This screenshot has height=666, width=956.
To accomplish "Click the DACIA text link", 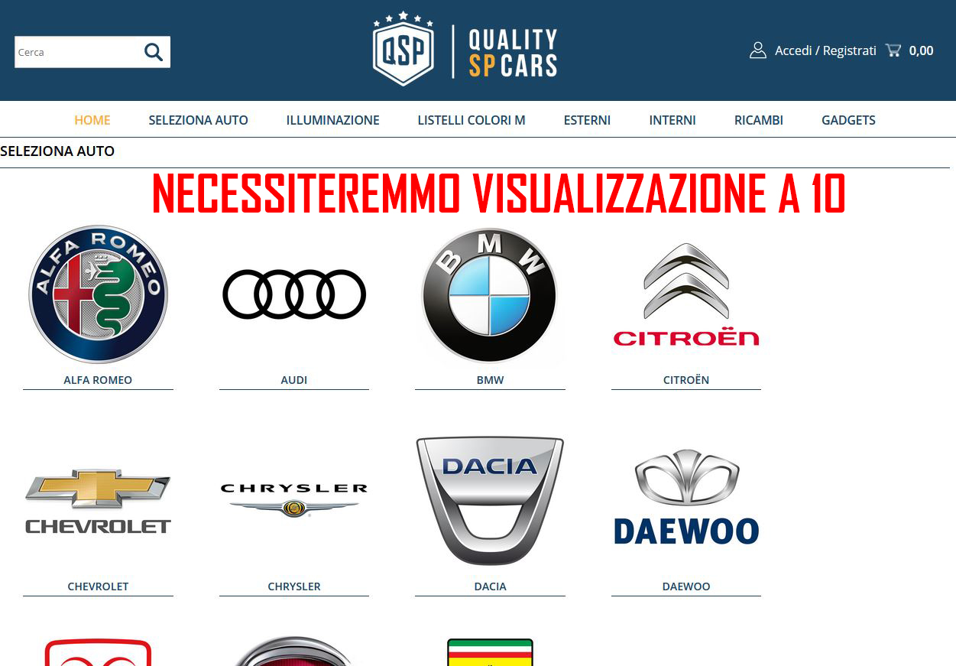I will [x=490, y=586].
